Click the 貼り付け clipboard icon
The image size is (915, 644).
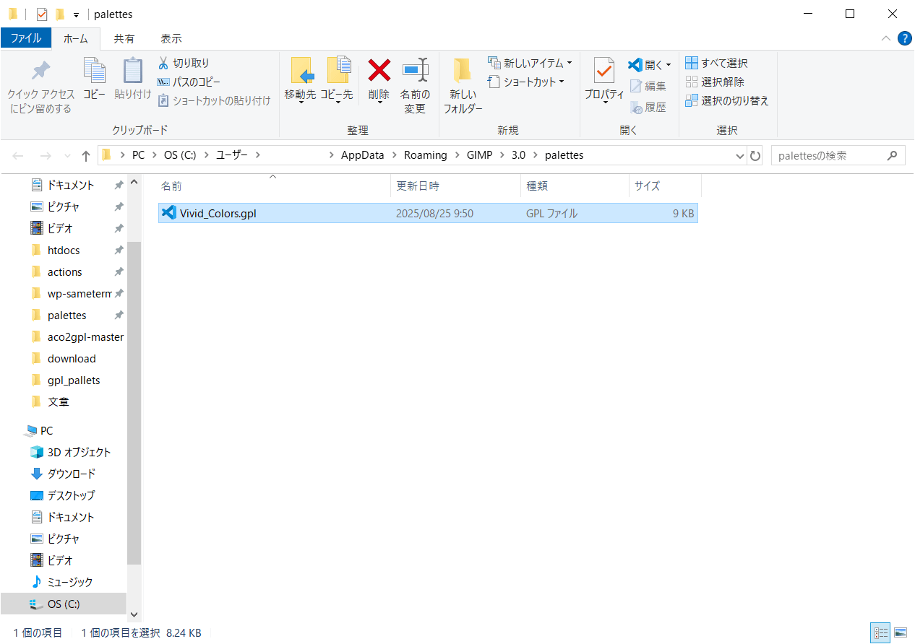(133, 71)
